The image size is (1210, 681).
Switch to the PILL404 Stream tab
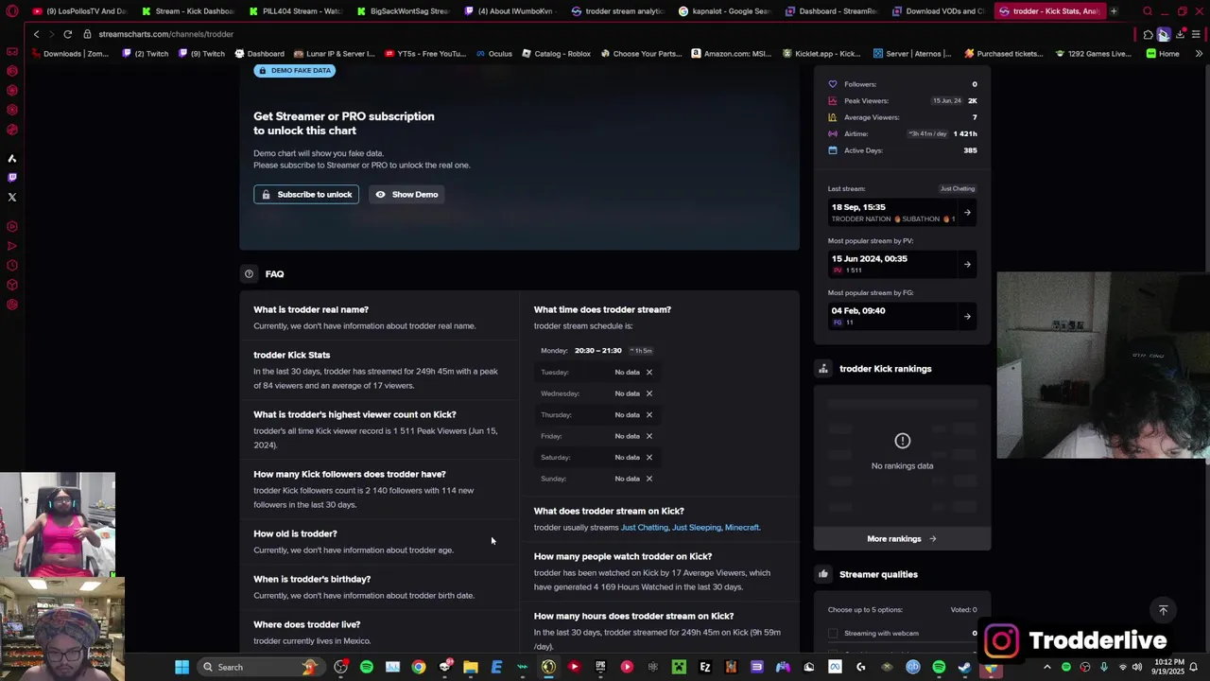[296, 11]
